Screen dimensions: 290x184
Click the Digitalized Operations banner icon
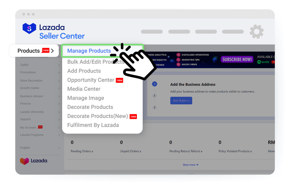pos(178,55)
